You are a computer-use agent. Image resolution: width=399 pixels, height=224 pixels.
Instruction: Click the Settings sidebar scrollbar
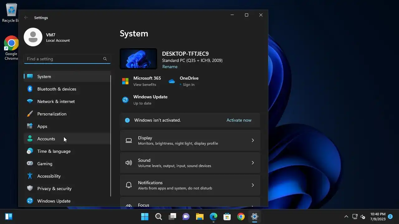click(x=111, y=136)
